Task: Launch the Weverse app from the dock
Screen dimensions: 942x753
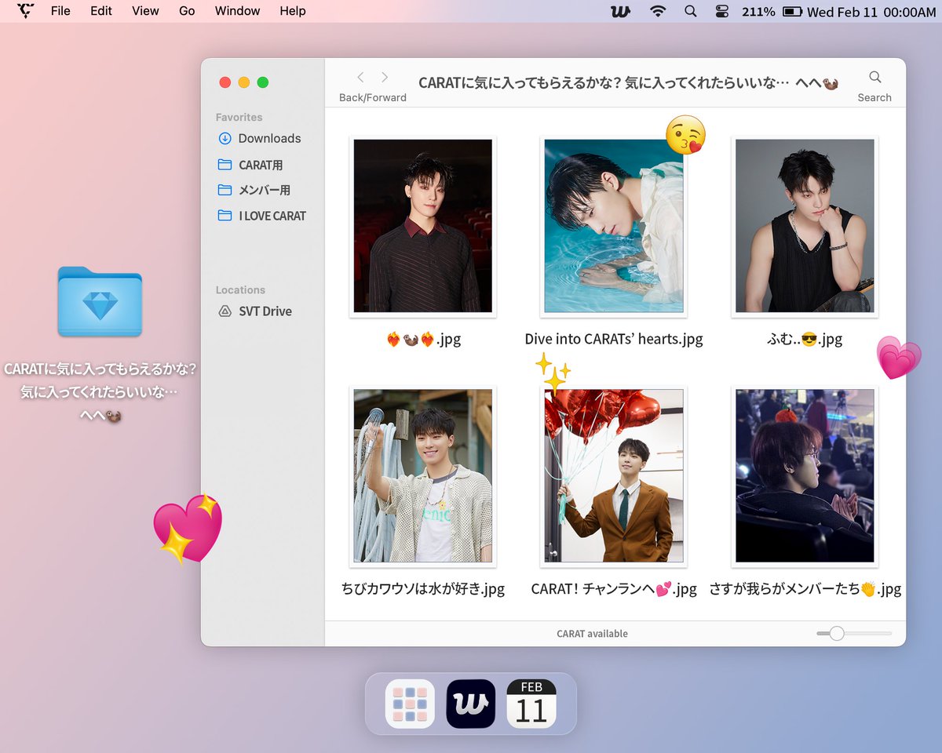Action: click(x=470, y=704)
